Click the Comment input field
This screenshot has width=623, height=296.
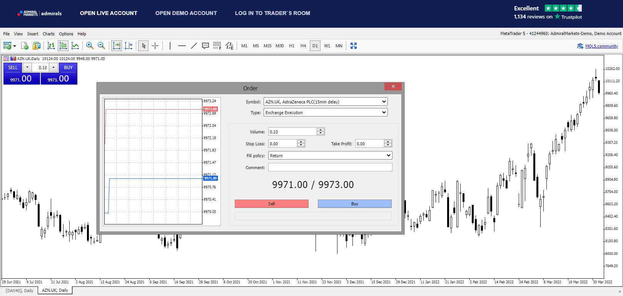[330, 167]
